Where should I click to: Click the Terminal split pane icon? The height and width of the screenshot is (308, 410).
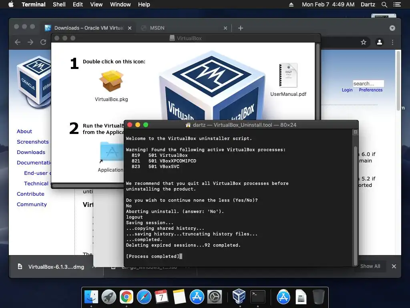356,132
